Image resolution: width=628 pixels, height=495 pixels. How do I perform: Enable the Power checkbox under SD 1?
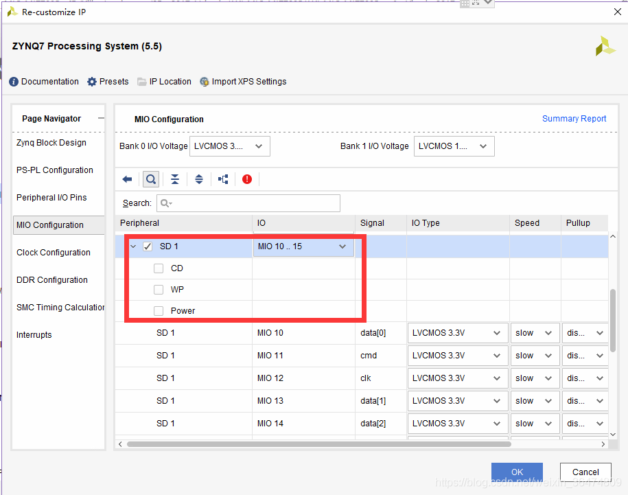pos(159,311)
